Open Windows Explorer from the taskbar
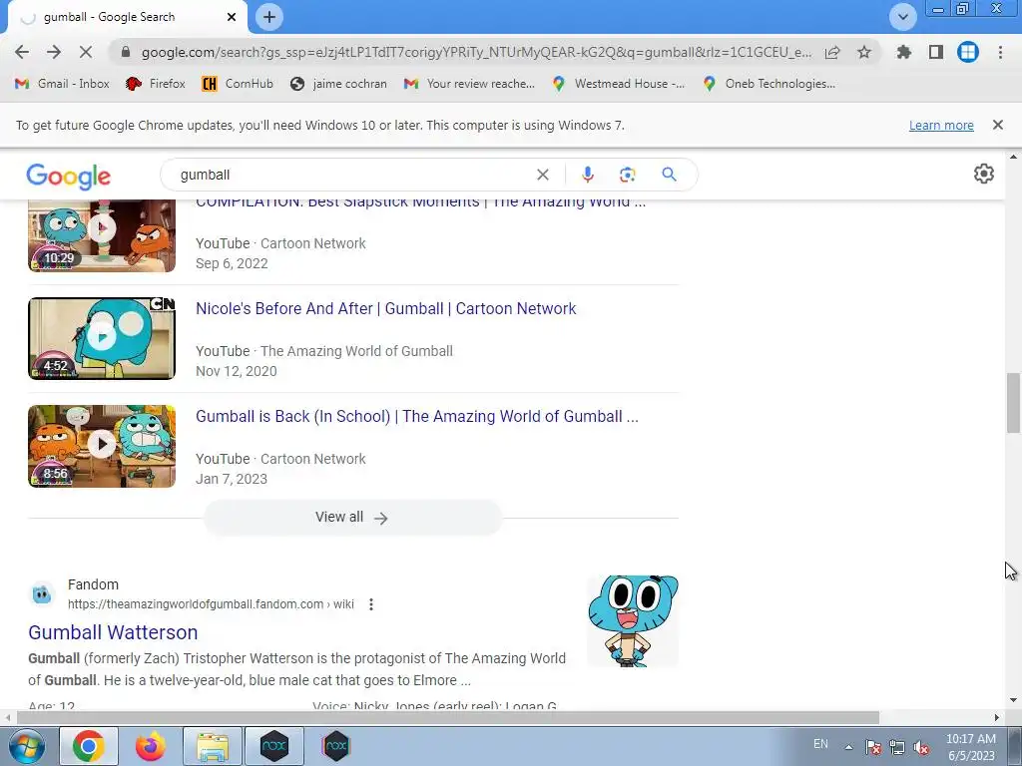Screen dimensions: 1022x766 (213, 746)
